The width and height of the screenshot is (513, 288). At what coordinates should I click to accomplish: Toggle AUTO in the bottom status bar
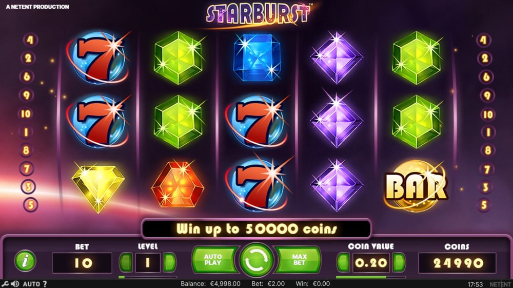31,284
